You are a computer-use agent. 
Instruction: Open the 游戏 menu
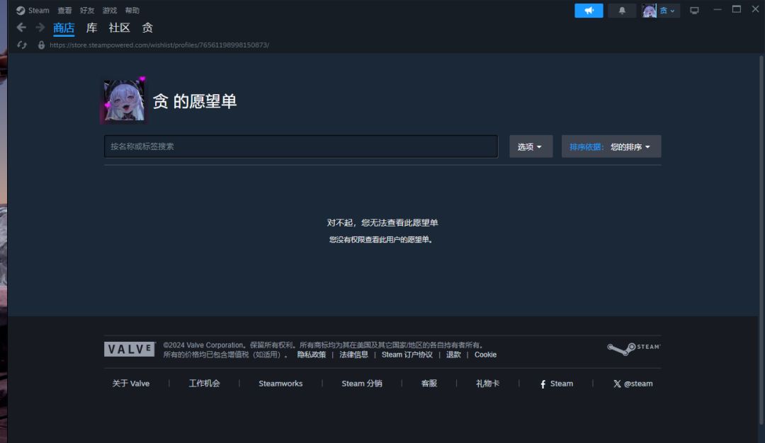click(109, 10)
